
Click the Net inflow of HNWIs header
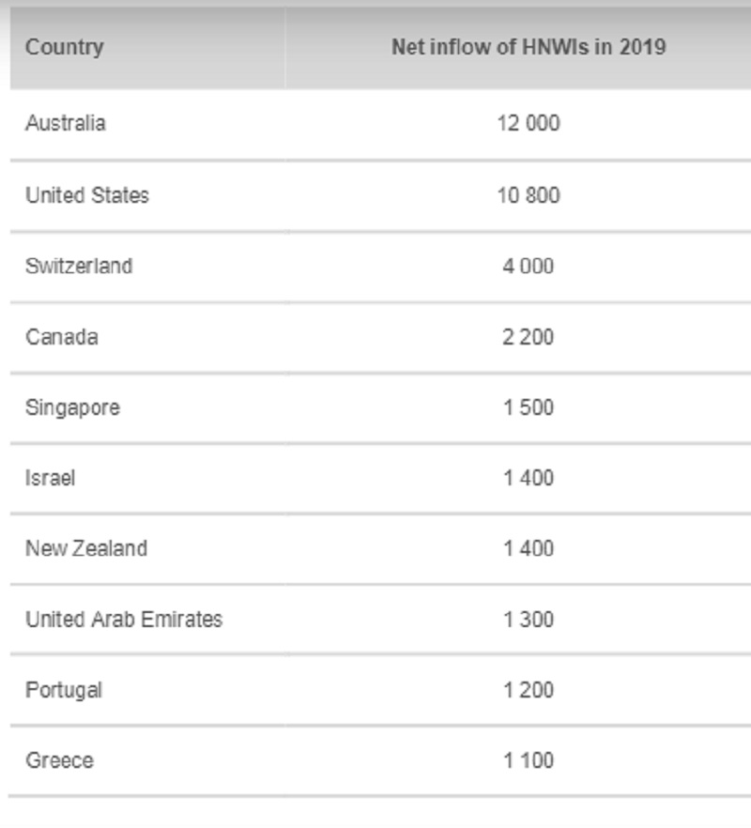529,47
